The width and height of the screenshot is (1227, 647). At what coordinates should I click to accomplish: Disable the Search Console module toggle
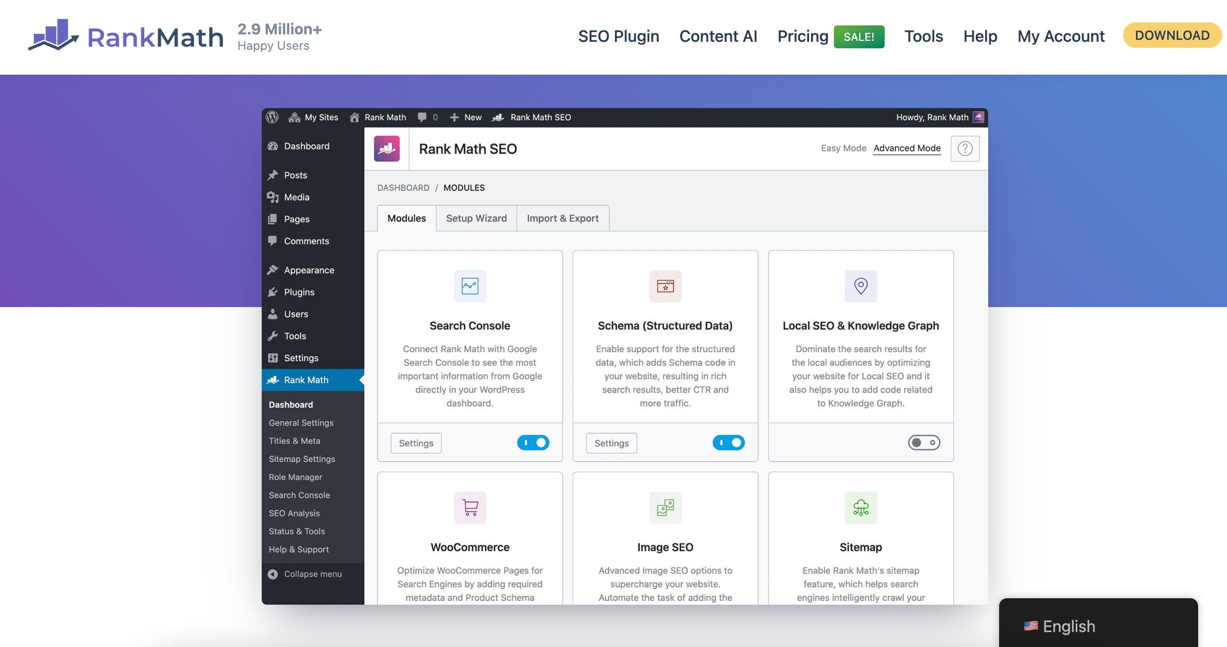tap(533, 442)
